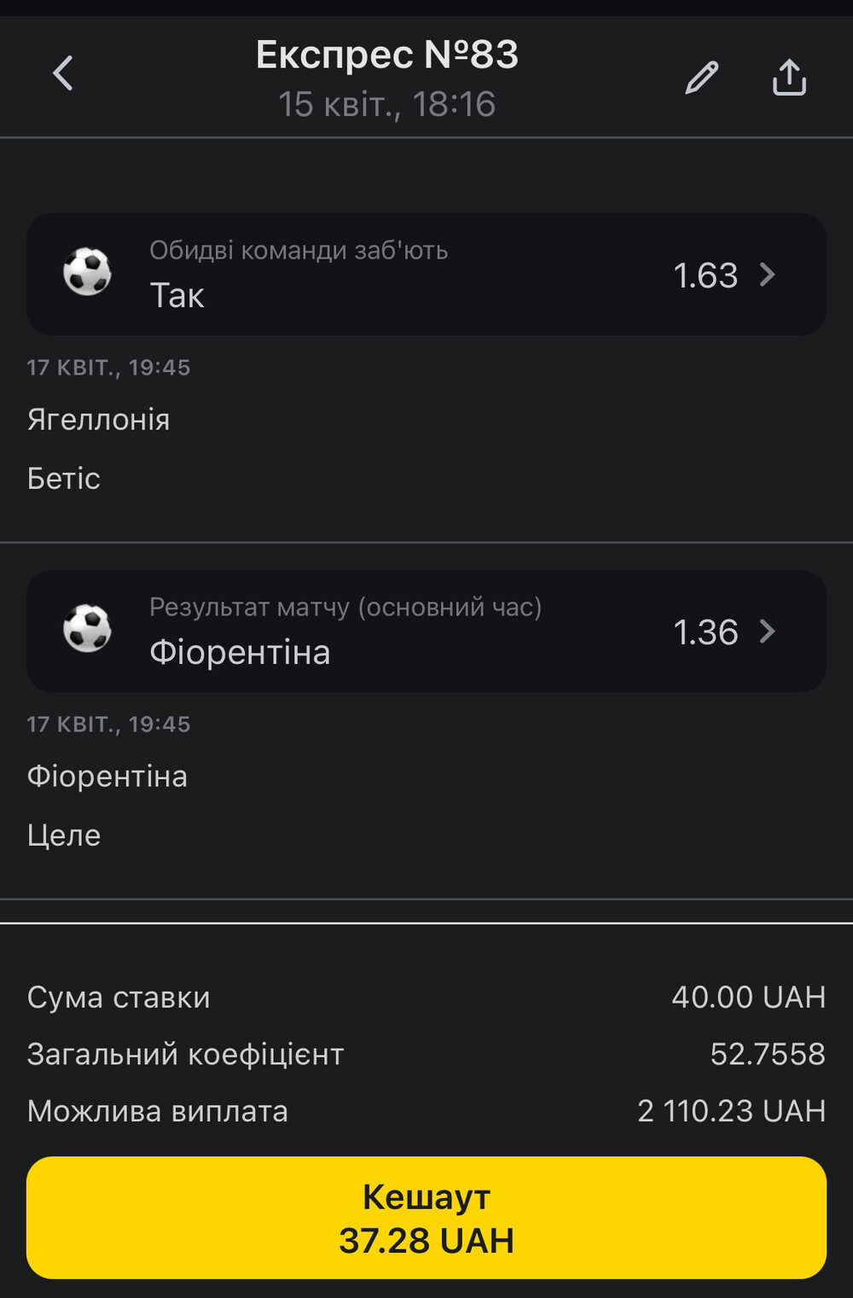Select the Целе team name
This screenshot has height=1298, width=853.
click(x=64, y=835)
